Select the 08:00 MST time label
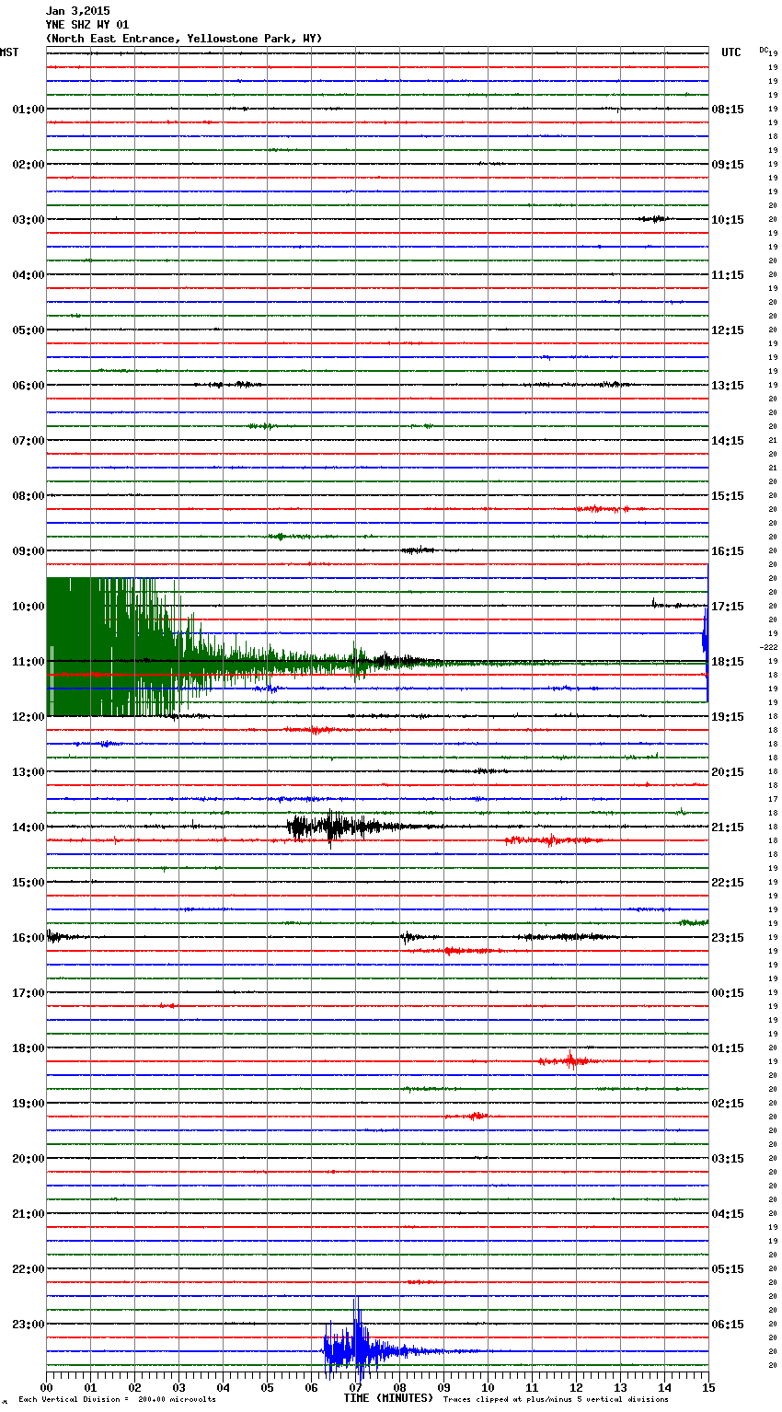 point(29,496)
